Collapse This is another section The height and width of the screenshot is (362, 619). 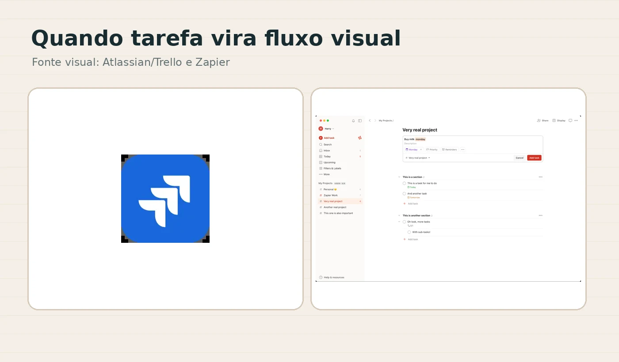pos(399,215)
